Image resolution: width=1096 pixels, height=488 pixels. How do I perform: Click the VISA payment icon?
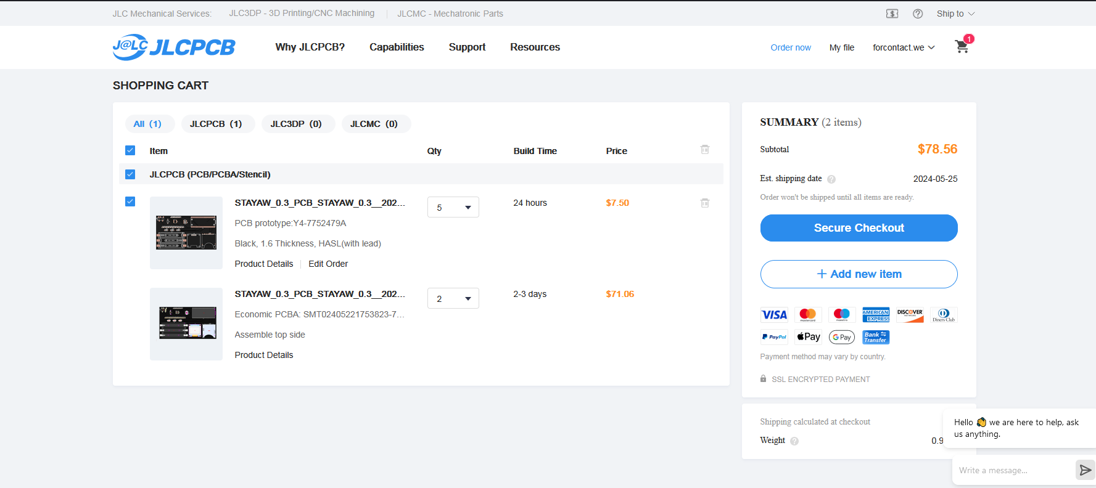774,315
